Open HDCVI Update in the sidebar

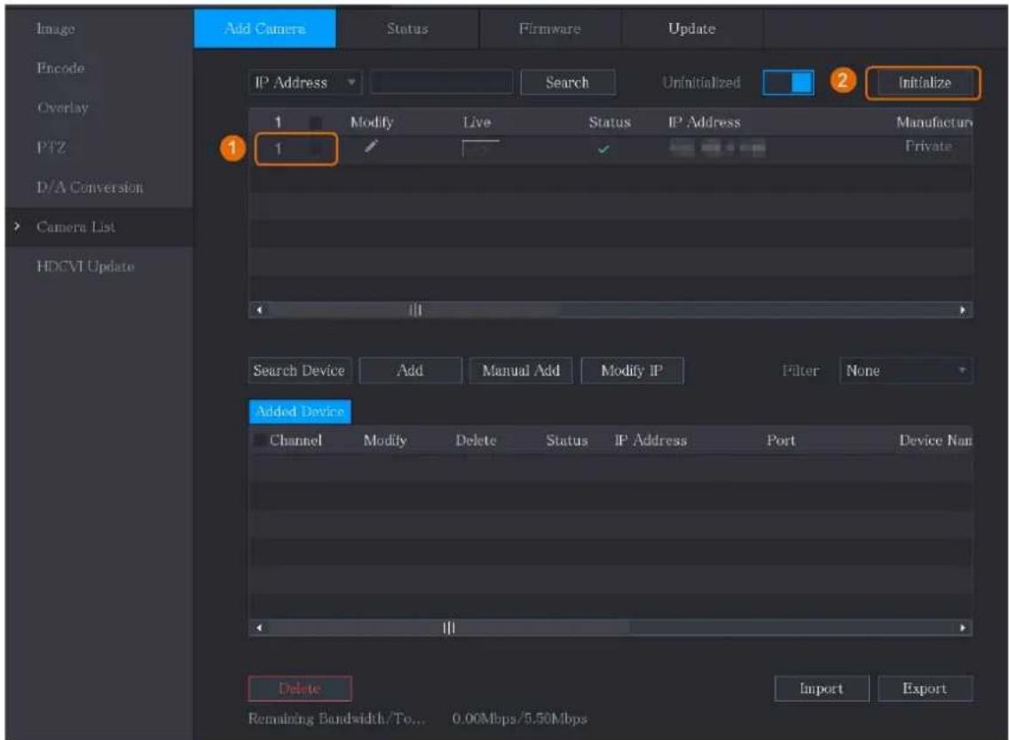click(85, 266)
